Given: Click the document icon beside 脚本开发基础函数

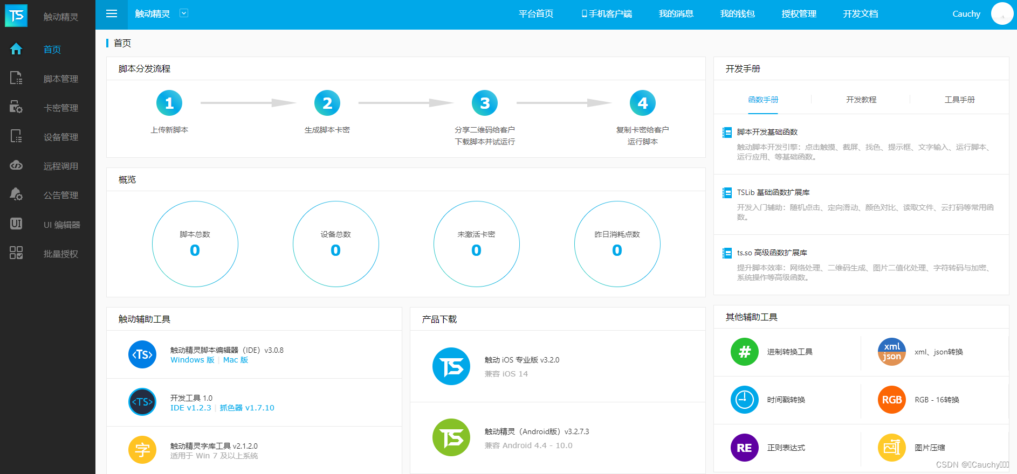Looking at the screenshot, I should (x=727, y=133).
